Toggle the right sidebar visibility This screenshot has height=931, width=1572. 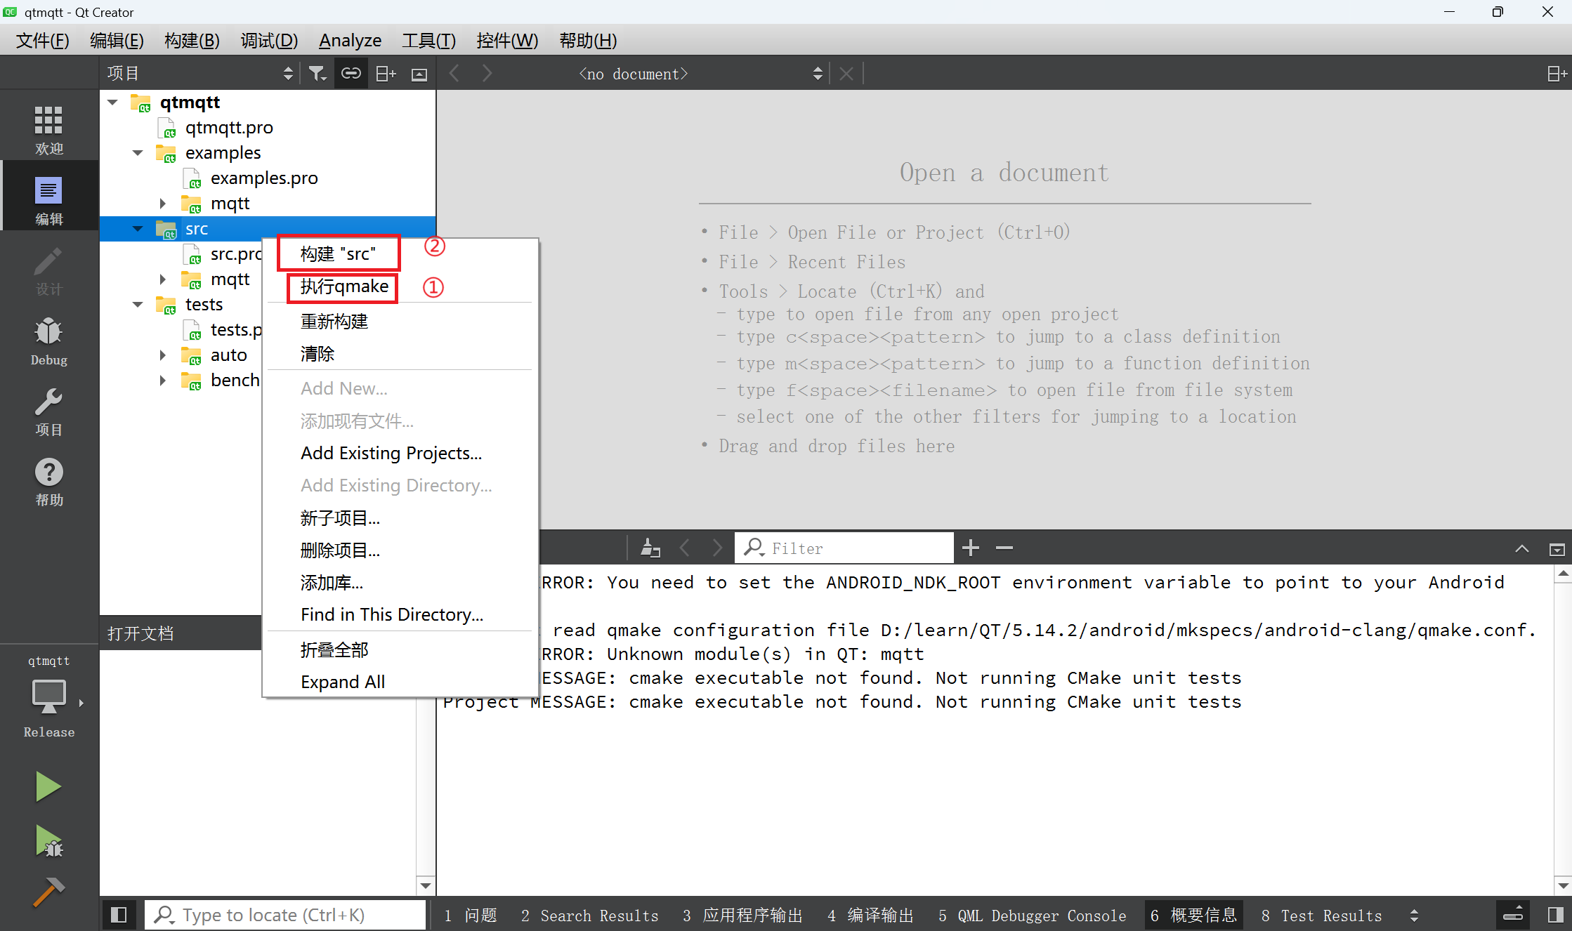[1555, 915]
